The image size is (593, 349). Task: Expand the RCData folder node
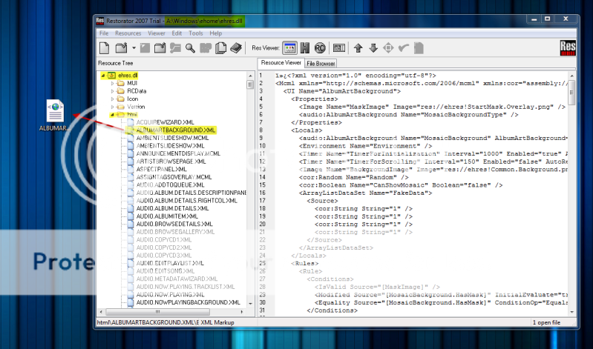[x=112, y=91]
